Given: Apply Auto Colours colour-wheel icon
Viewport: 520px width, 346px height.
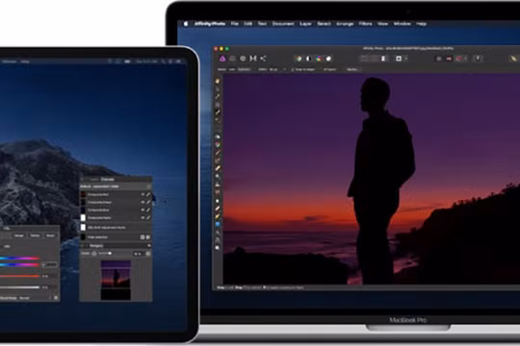Looking at the screenshot, I should (x=319, y=59).
